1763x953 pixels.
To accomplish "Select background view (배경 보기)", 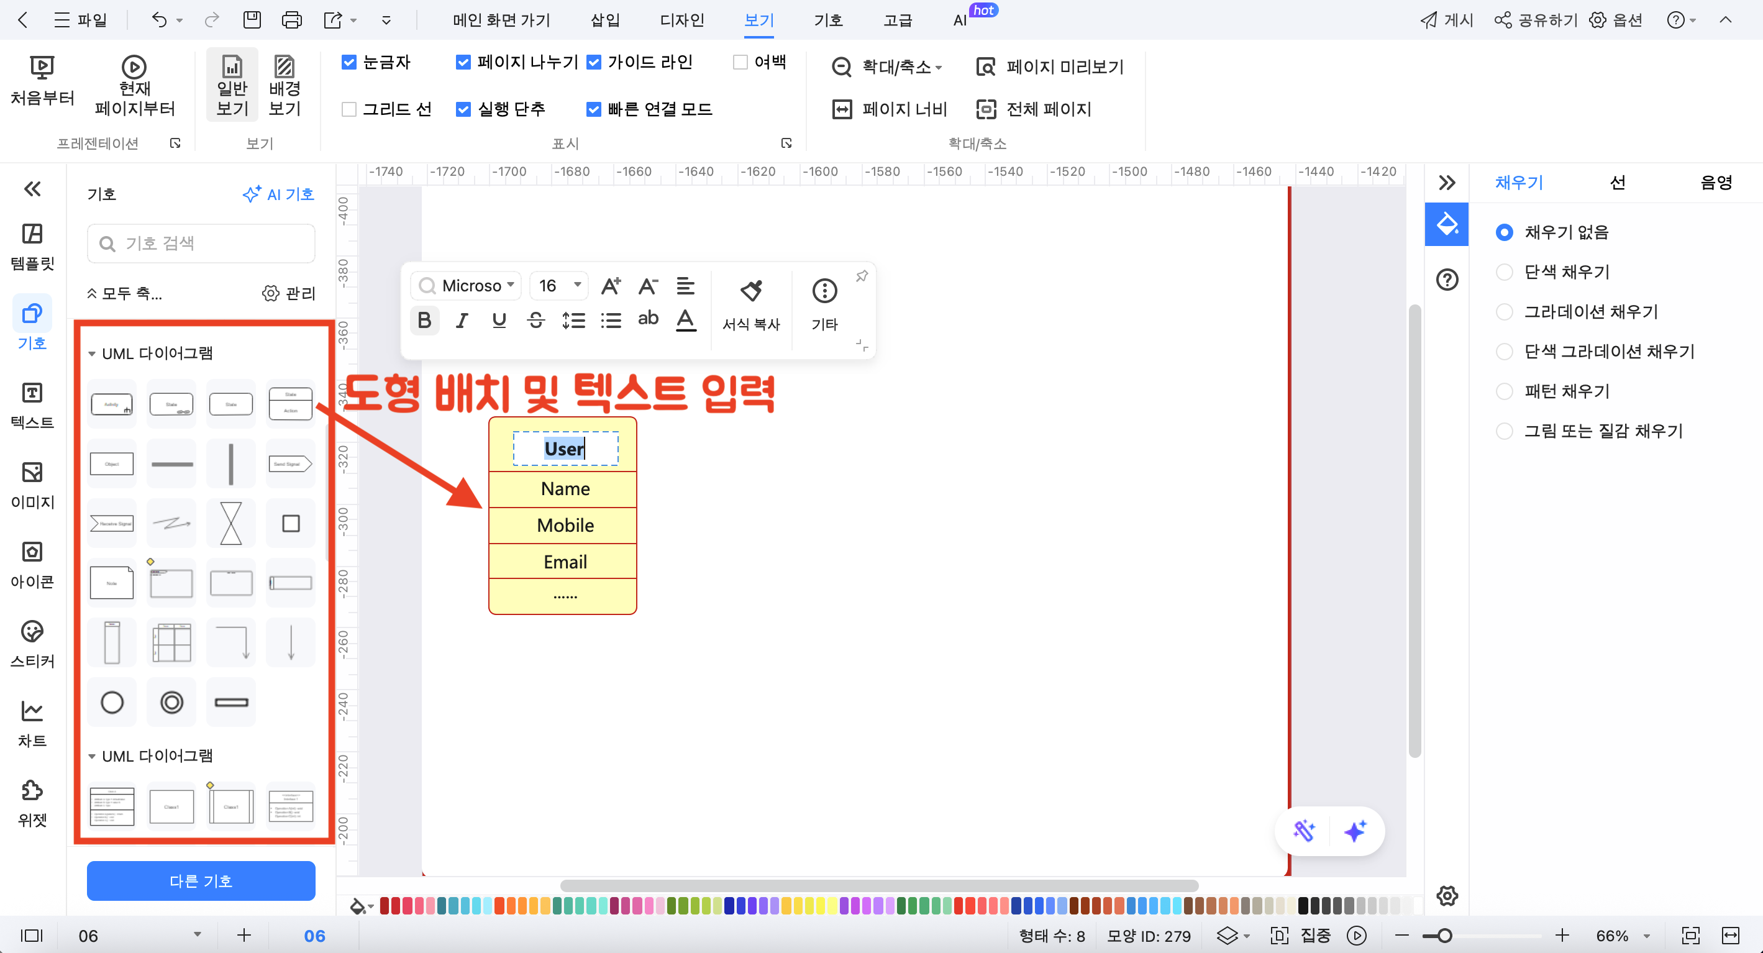I will click(x=285, y=86).
